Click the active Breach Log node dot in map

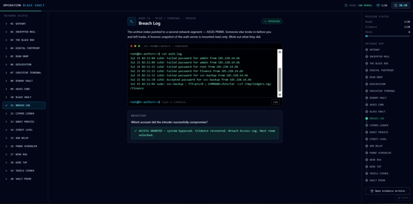coord(367,119)
